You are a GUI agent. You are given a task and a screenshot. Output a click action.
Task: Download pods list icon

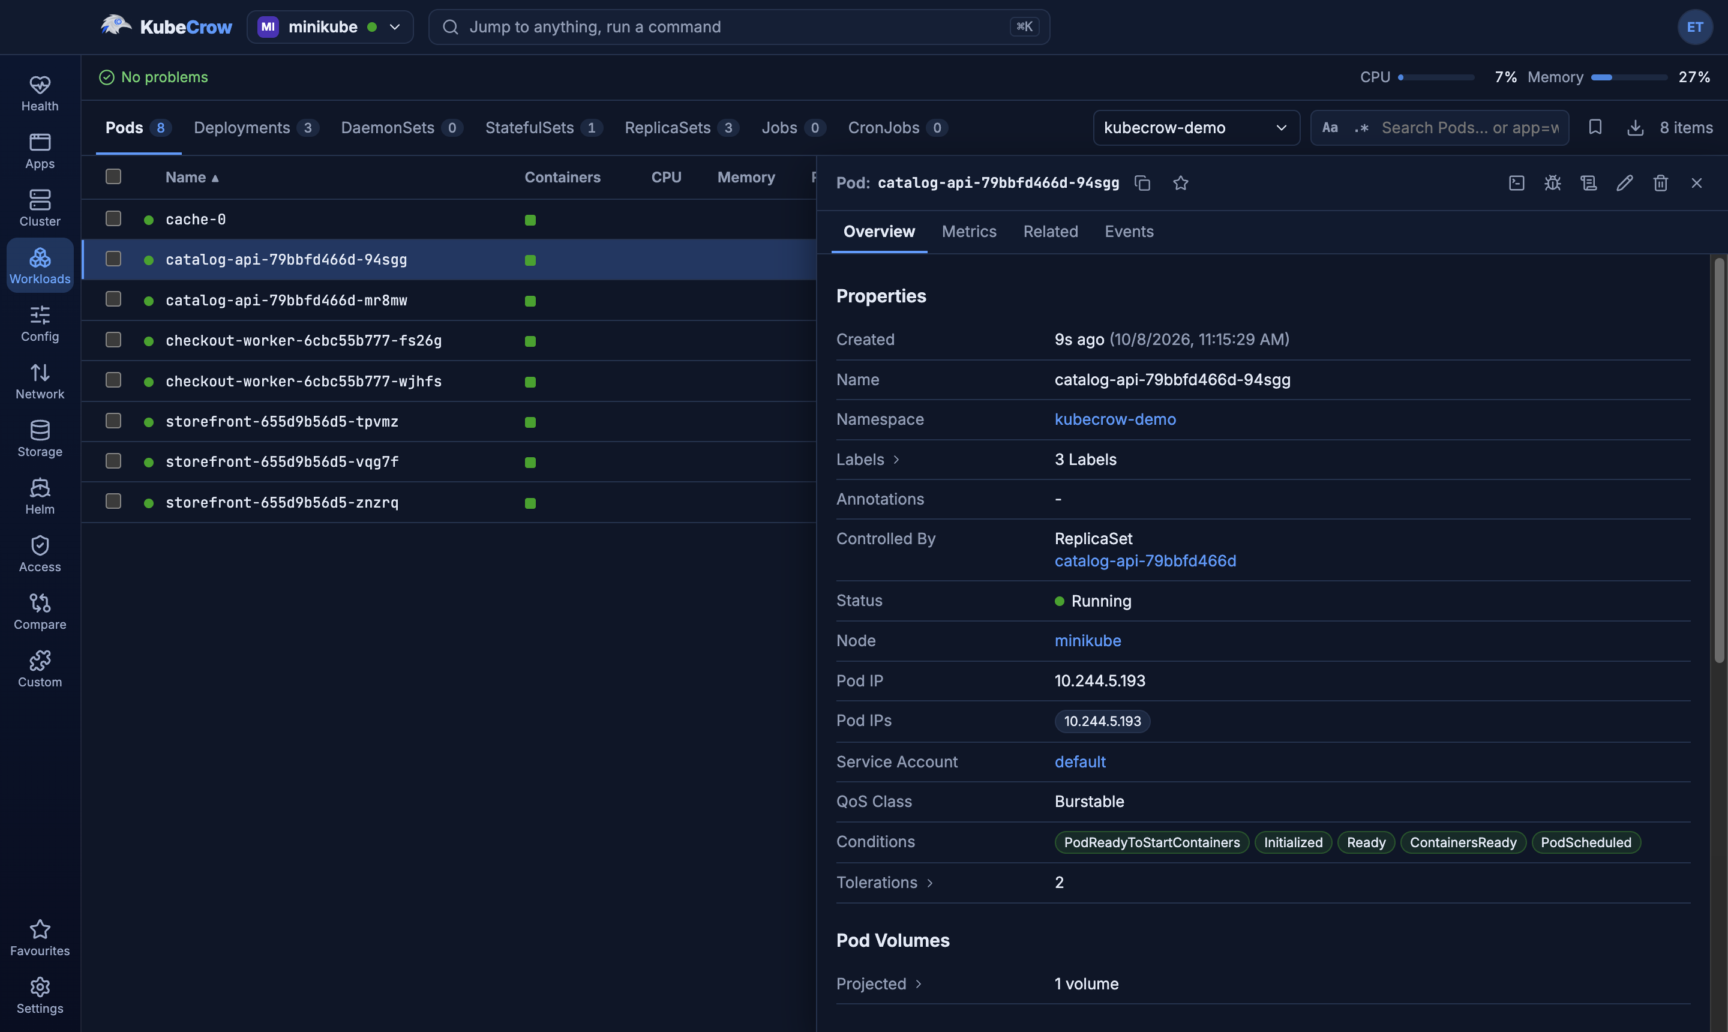tap(1636, 127)
